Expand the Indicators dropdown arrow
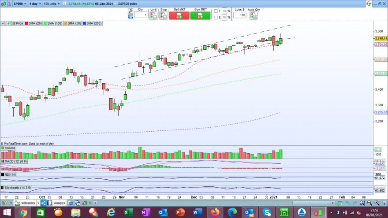388x218 pixels. [x=38, y=203]
